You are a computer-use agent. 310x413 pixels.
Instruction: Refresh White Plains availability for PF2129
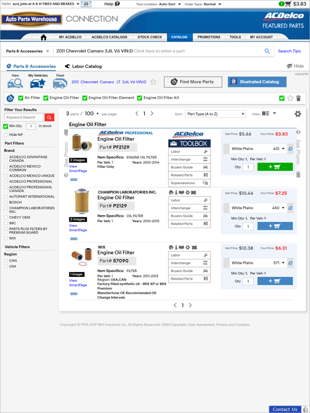point(290,148)
